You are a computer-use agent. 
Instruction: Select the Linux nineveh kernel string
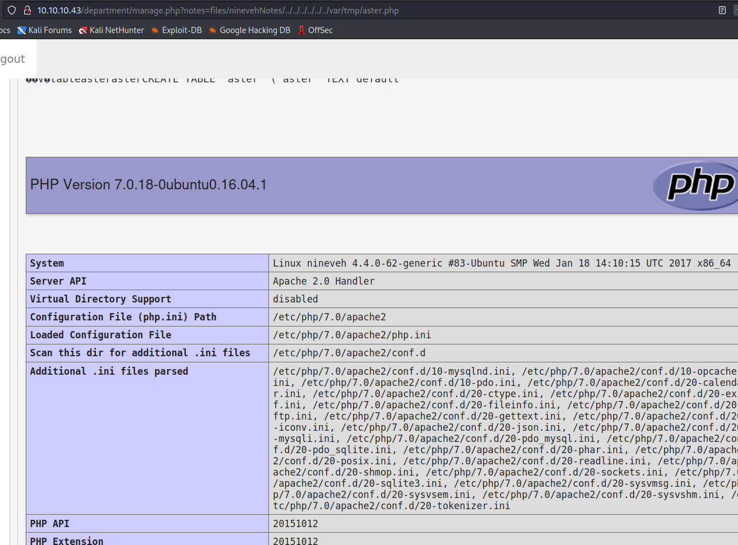[502, 263]
